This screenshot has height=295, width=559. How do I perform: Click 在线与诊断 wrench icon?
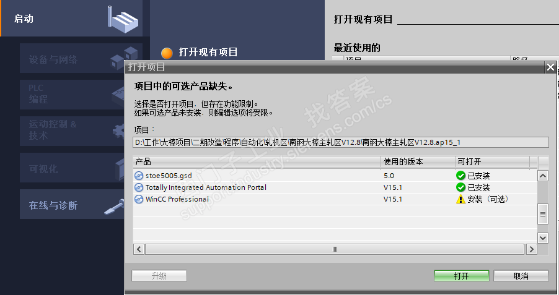pos(115,207)
